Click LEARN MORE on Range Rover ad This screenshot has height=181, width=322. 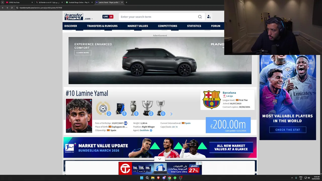[x=83, y=53]
